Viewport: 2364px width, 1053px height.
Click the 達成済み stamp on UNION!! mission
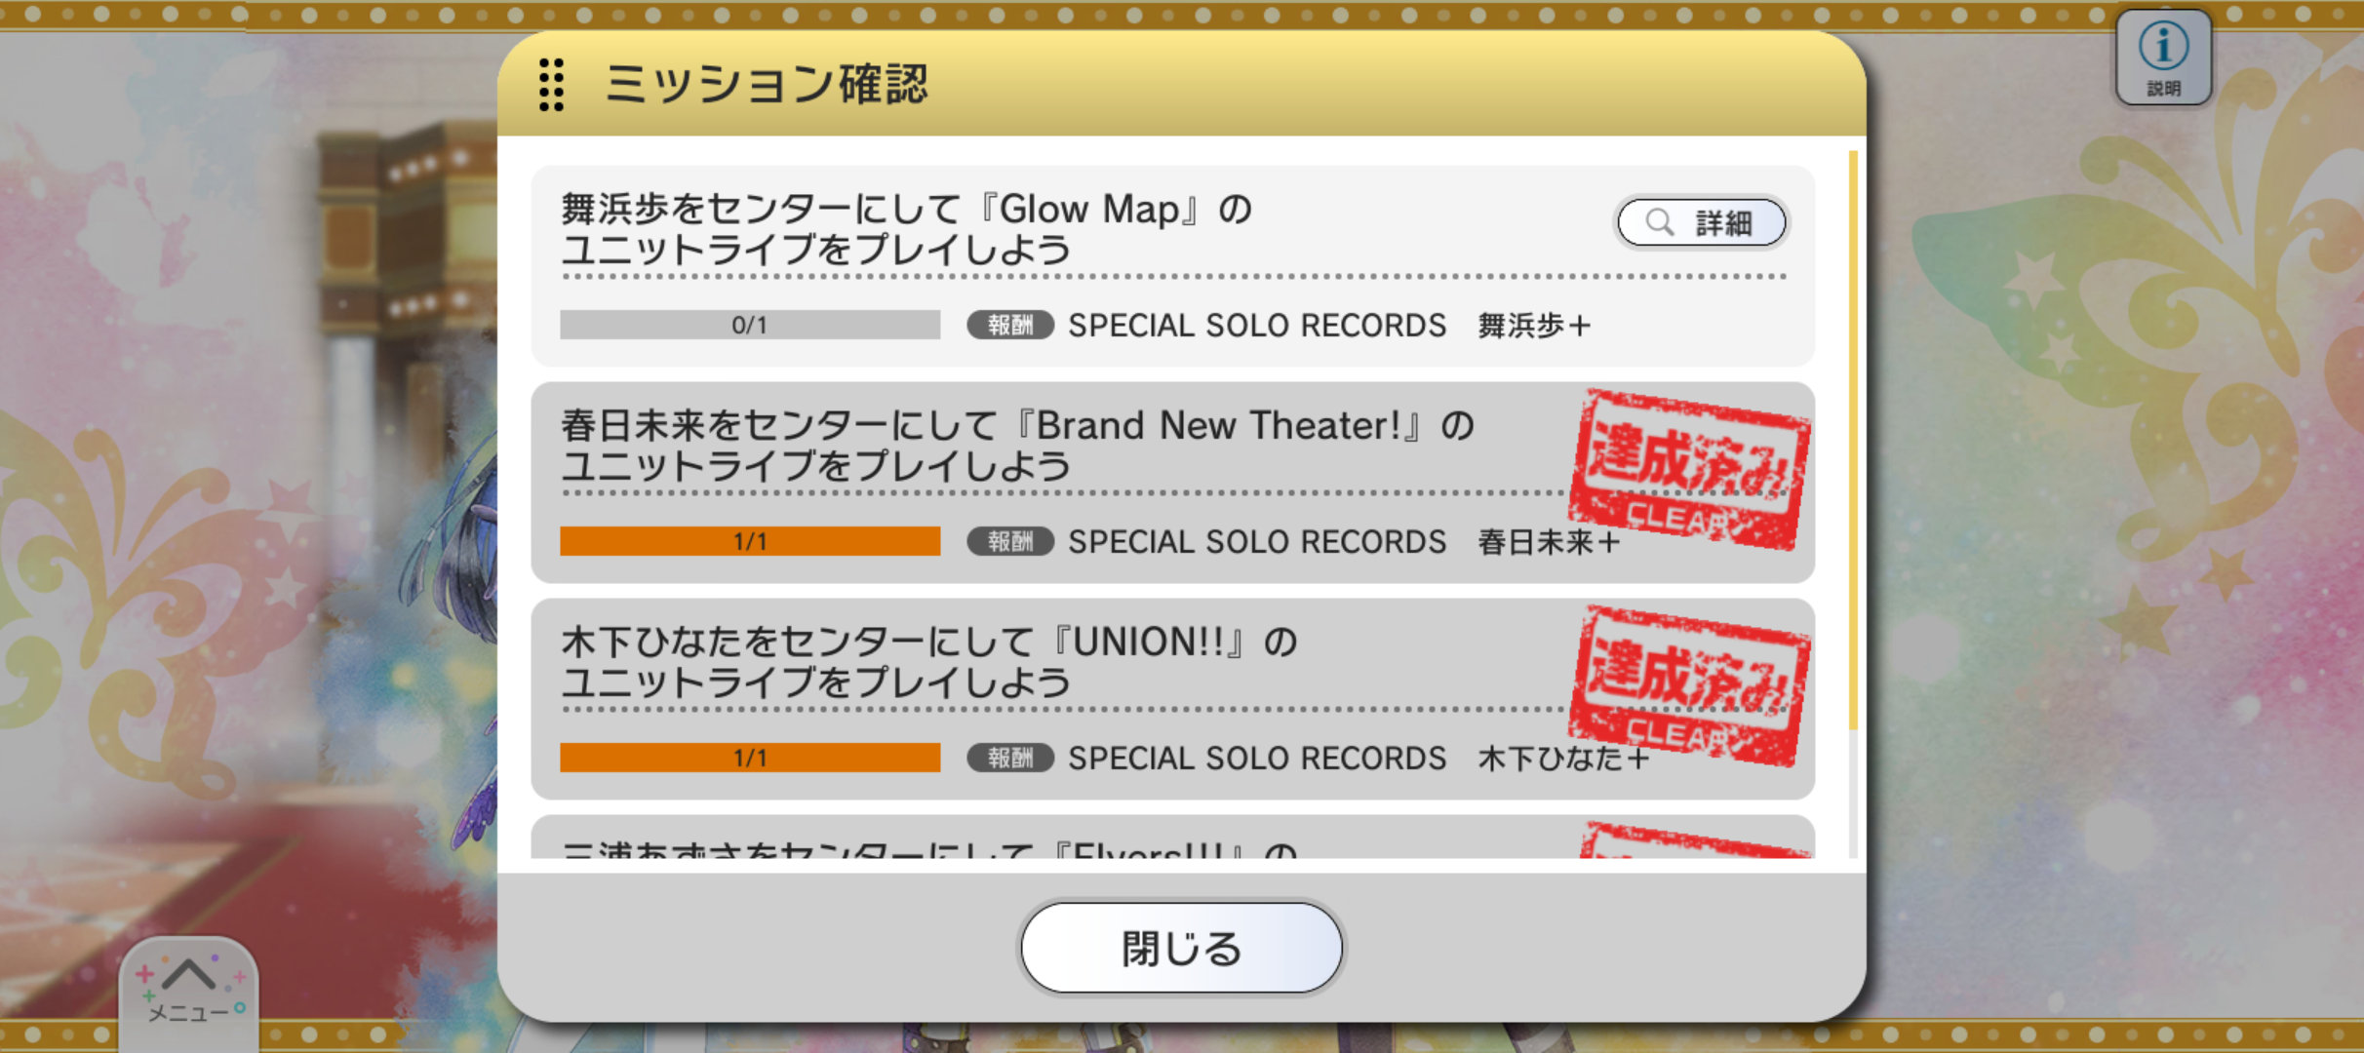[x=1690, y=686]
